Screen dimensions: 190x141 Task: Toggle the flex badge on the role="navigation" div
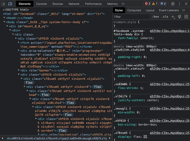62,130
